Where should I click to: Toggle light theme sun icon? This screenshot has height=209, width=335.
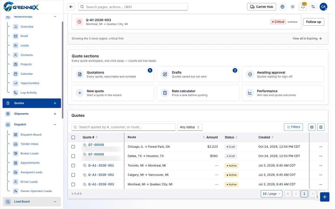pos(293,7)
